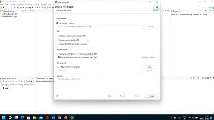This screenshot has width=214, height=120.
Task: Close the Boot Dashboard tab
Action: [x=16, y=79]
